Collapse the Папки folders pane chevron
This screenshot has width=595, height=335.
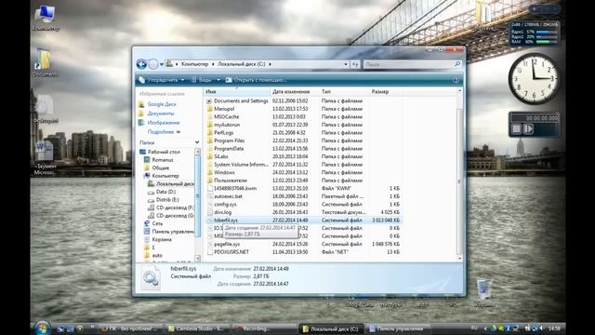coord(197,142)
